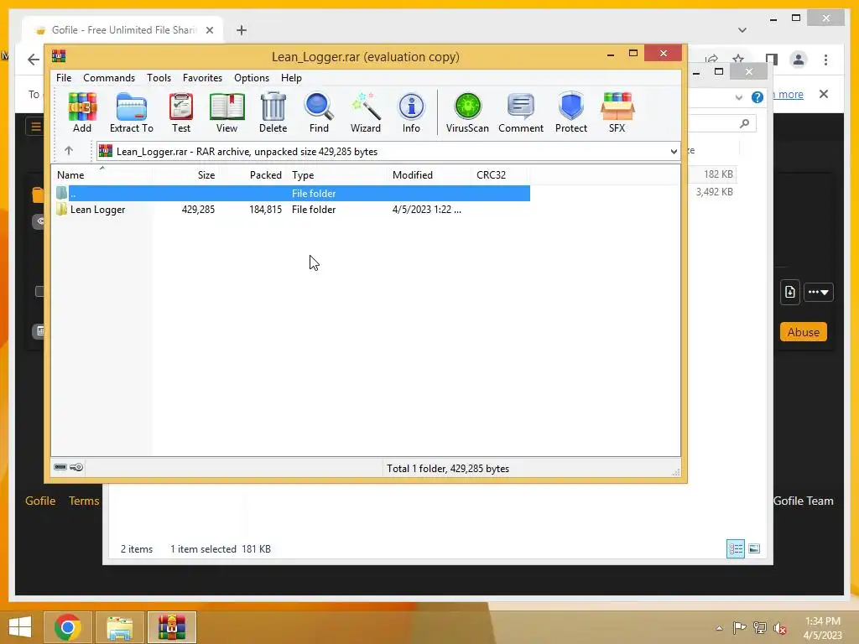The width and height of the screenshot is (859, 644).
Task: Click the Protect shield icon
Action: click(570, 112)
